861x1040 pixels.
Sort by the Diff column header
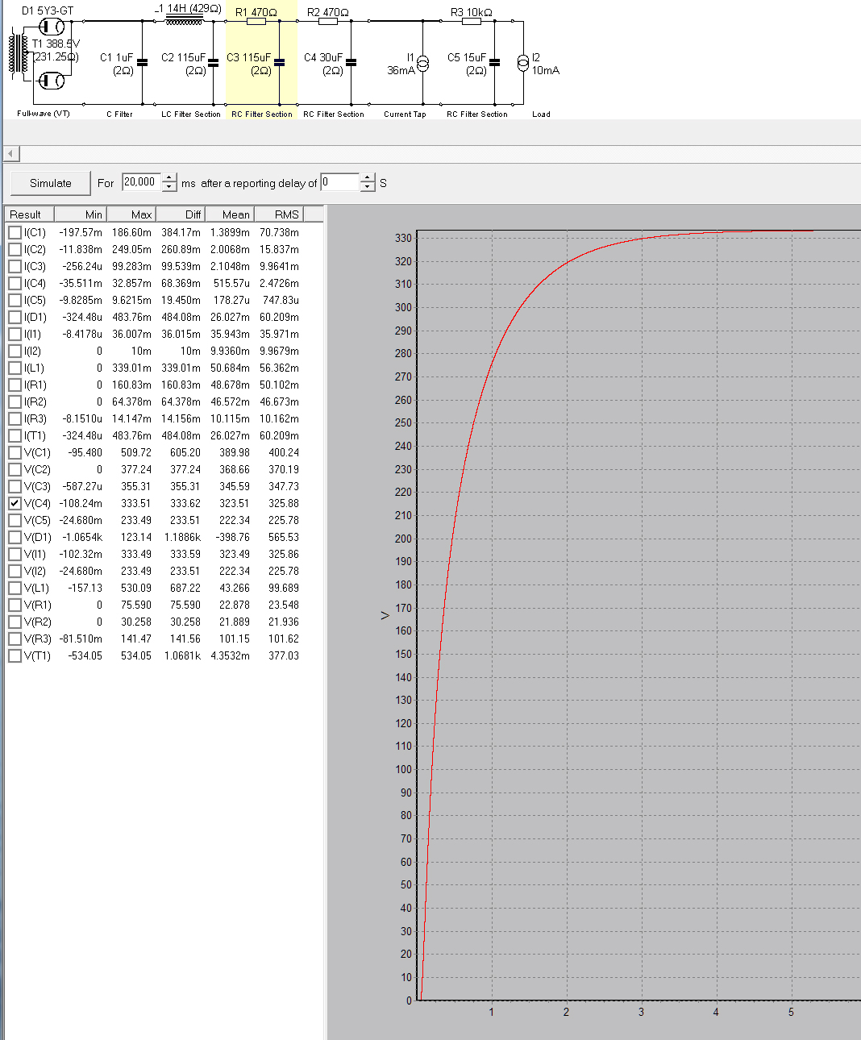181,214
